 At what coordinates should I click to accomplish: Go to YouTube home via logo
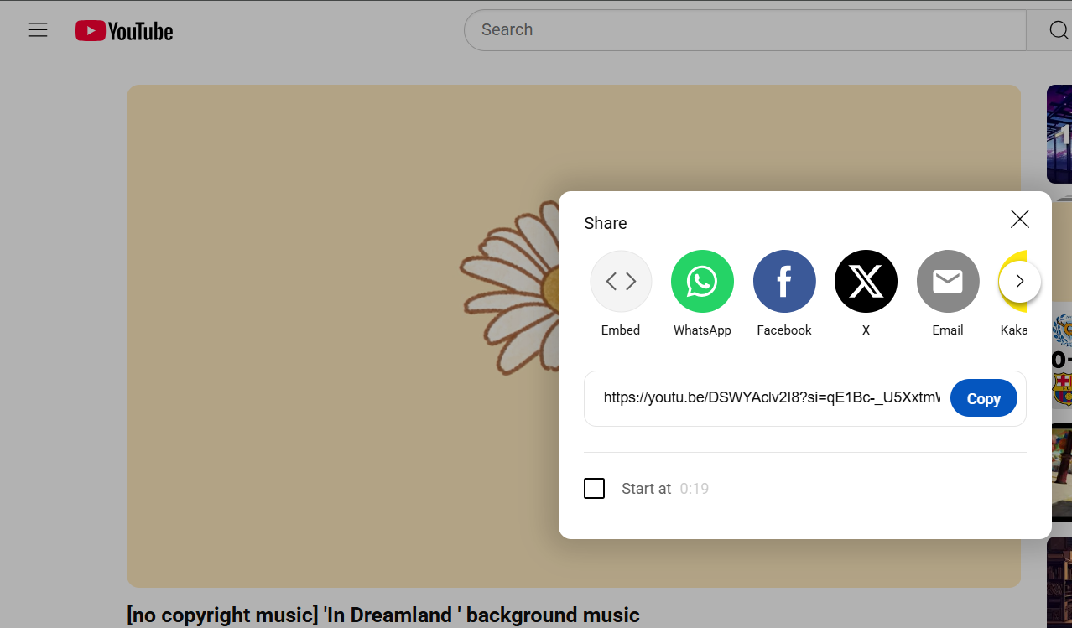click(124, 31)
